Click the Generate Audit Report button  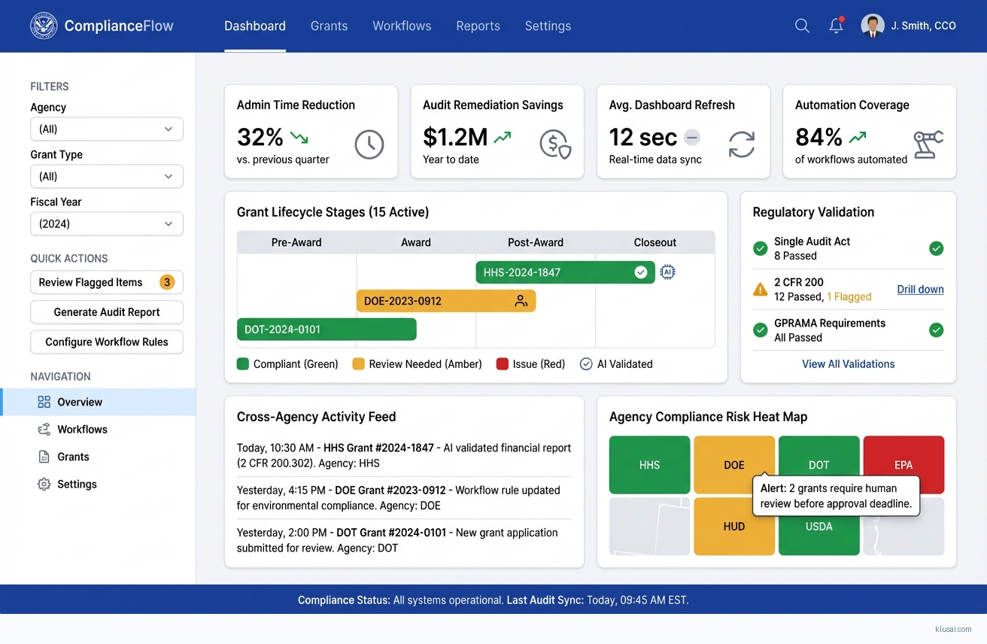(107, 312)
